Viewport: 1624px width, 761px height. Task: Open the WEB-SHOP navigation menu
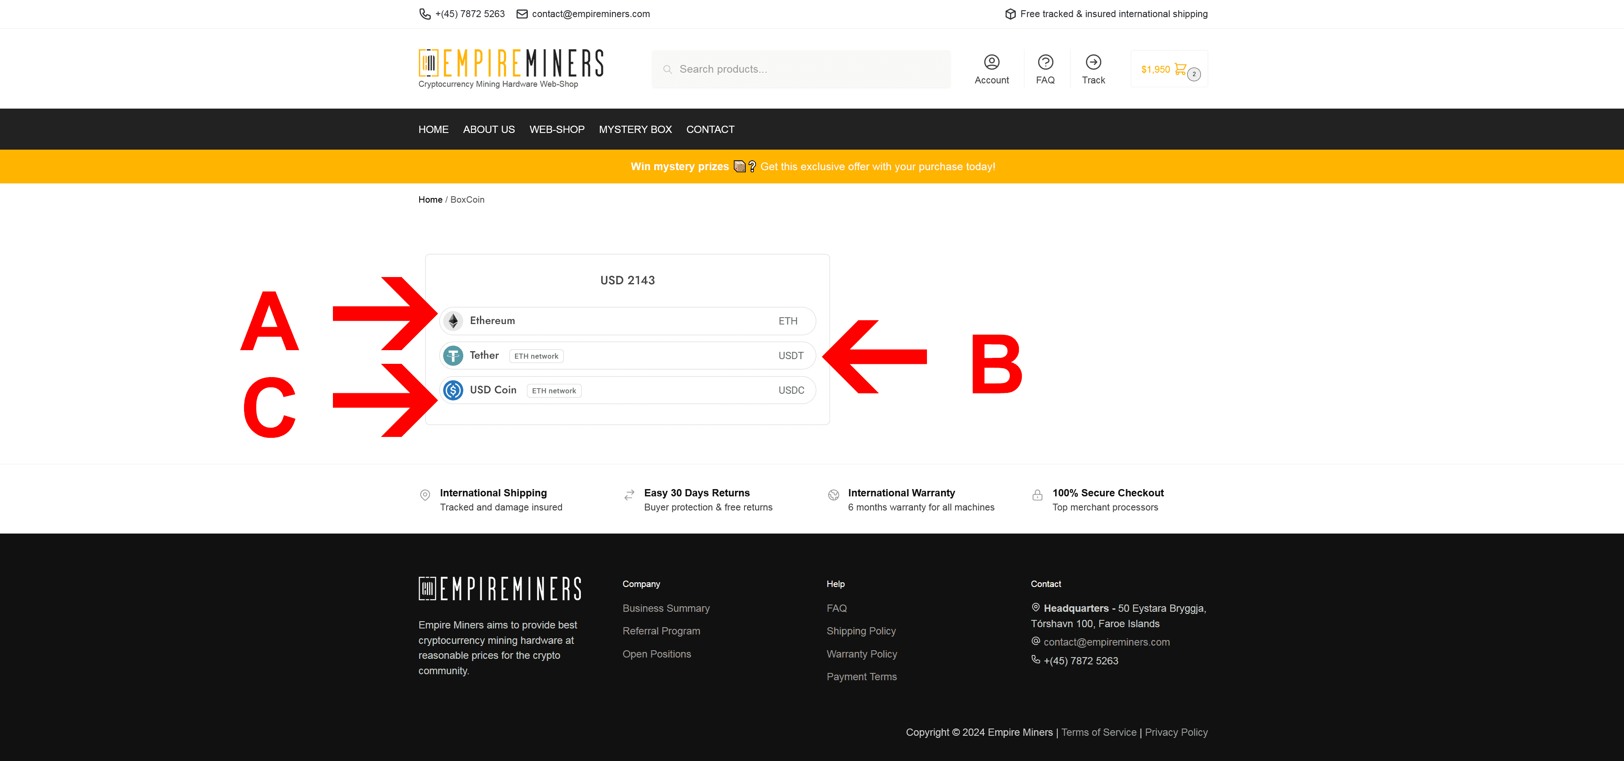[x=556, y=129]
